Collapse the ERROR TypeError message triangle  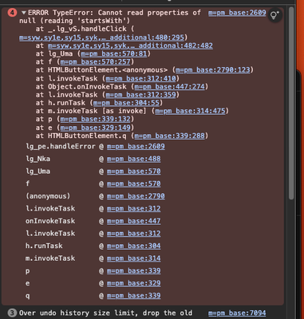(x=24, y=13)
